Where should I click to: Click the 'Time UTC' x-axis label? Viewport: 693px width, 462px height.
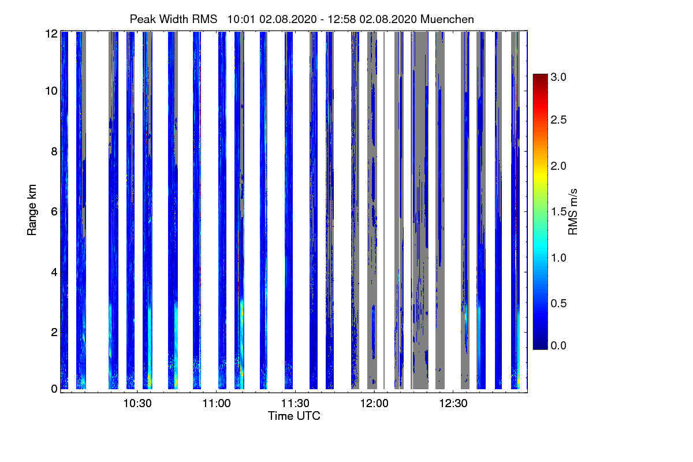(294, 416)
